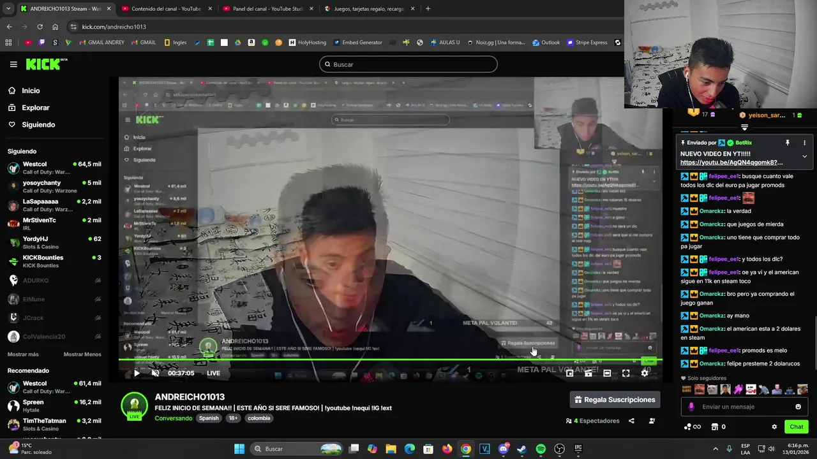Click the Regala Suscripciones button

pos(615,400)
